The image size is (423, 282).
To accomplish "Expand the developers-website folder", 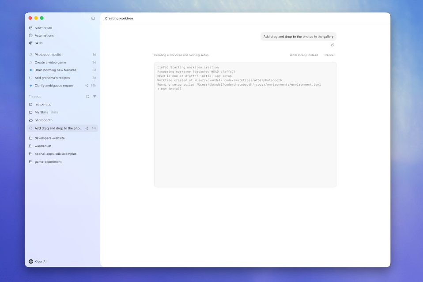I will [x=49, y=138].
